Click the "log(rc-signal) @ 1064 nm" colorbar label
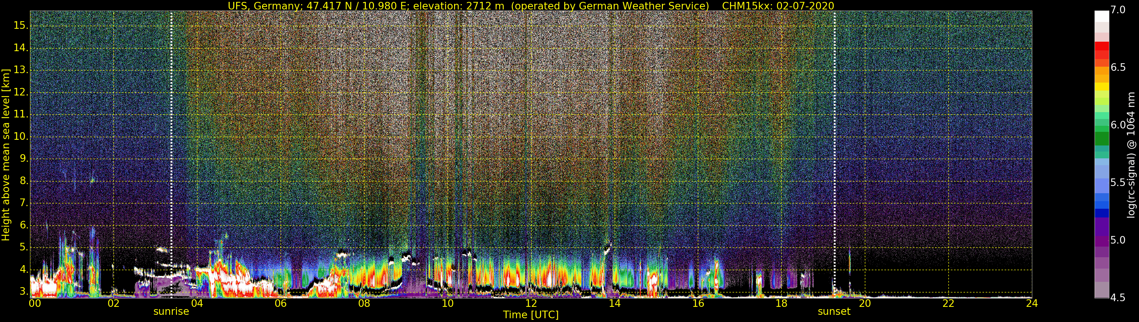The width and height of the screenshot is (1139, 322). coord(1131,155)
